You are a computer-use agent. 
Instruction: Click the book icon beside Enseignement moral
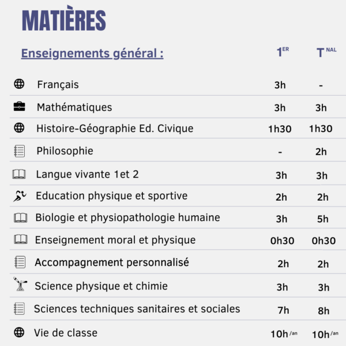point(20,239)
